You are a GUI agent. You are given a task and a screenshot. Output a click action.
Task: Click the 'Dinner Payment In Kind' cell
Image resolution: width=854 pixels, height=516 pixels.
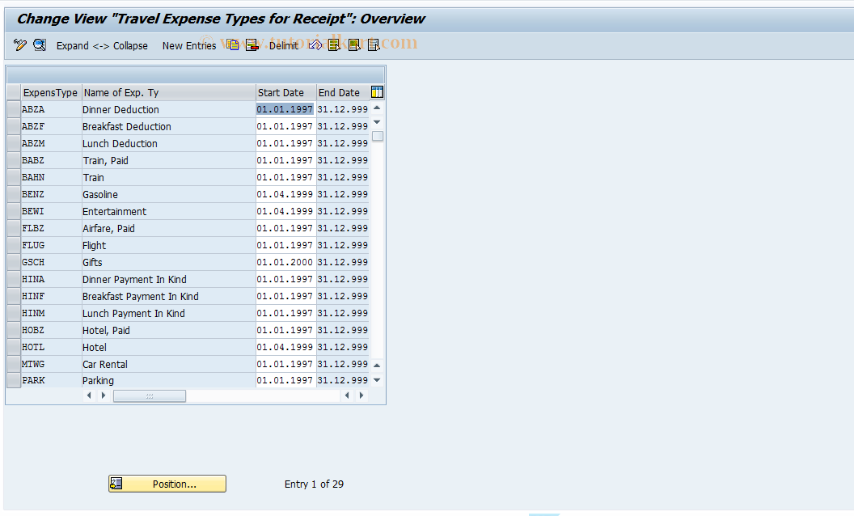click(x=168, y=280)
